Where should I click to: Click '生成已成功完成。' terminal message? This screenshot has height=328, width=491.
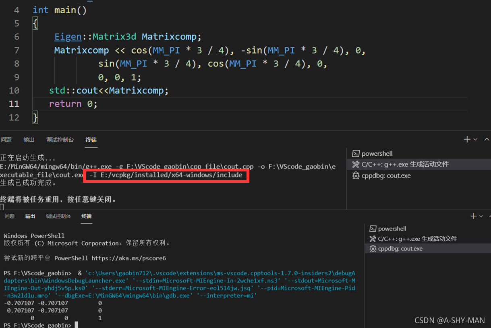point(28,183)
